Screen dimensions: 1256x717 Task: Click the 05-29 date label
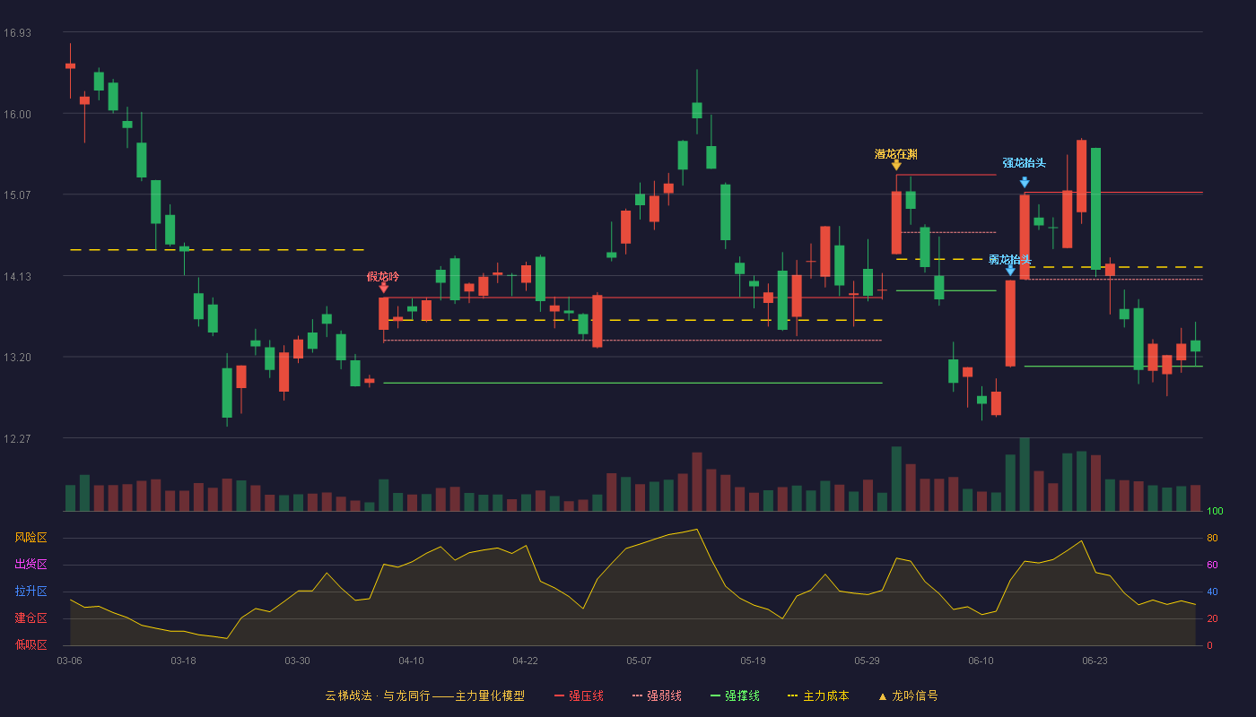coord(867,661)
